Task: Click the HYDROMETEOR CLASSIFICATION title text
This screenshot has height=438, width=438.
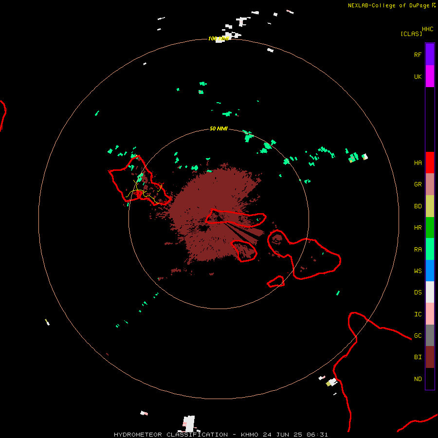Action: (171, 435)
